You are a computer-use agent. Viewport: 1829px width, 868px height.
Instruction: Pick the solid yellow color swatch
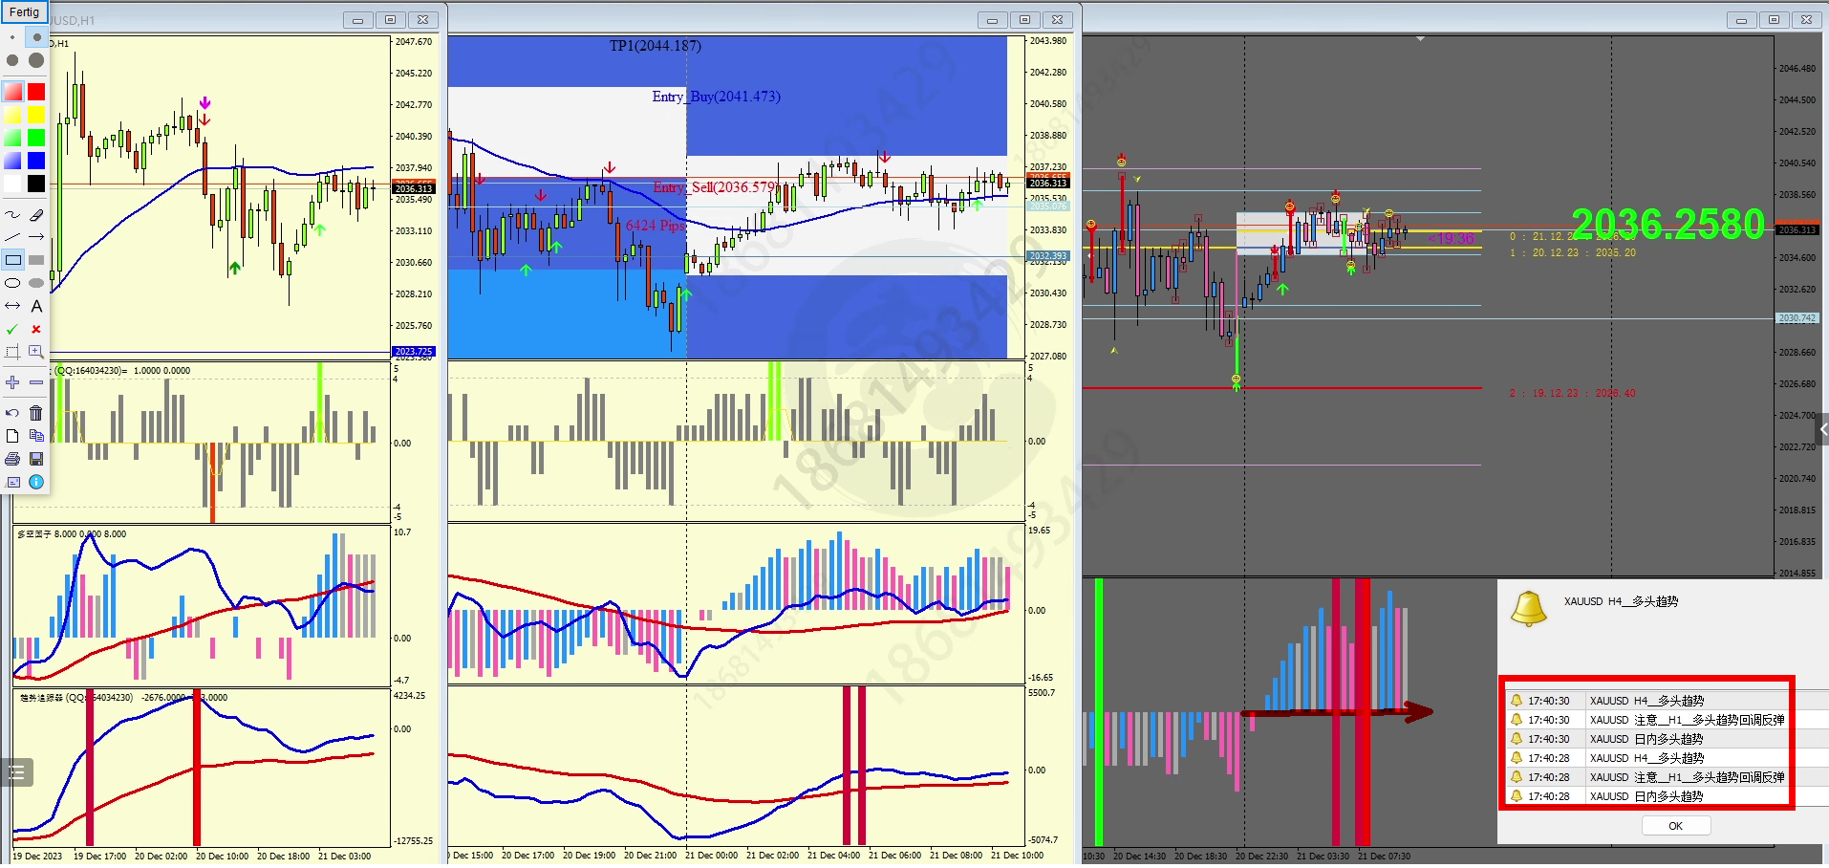coord(36,115)
